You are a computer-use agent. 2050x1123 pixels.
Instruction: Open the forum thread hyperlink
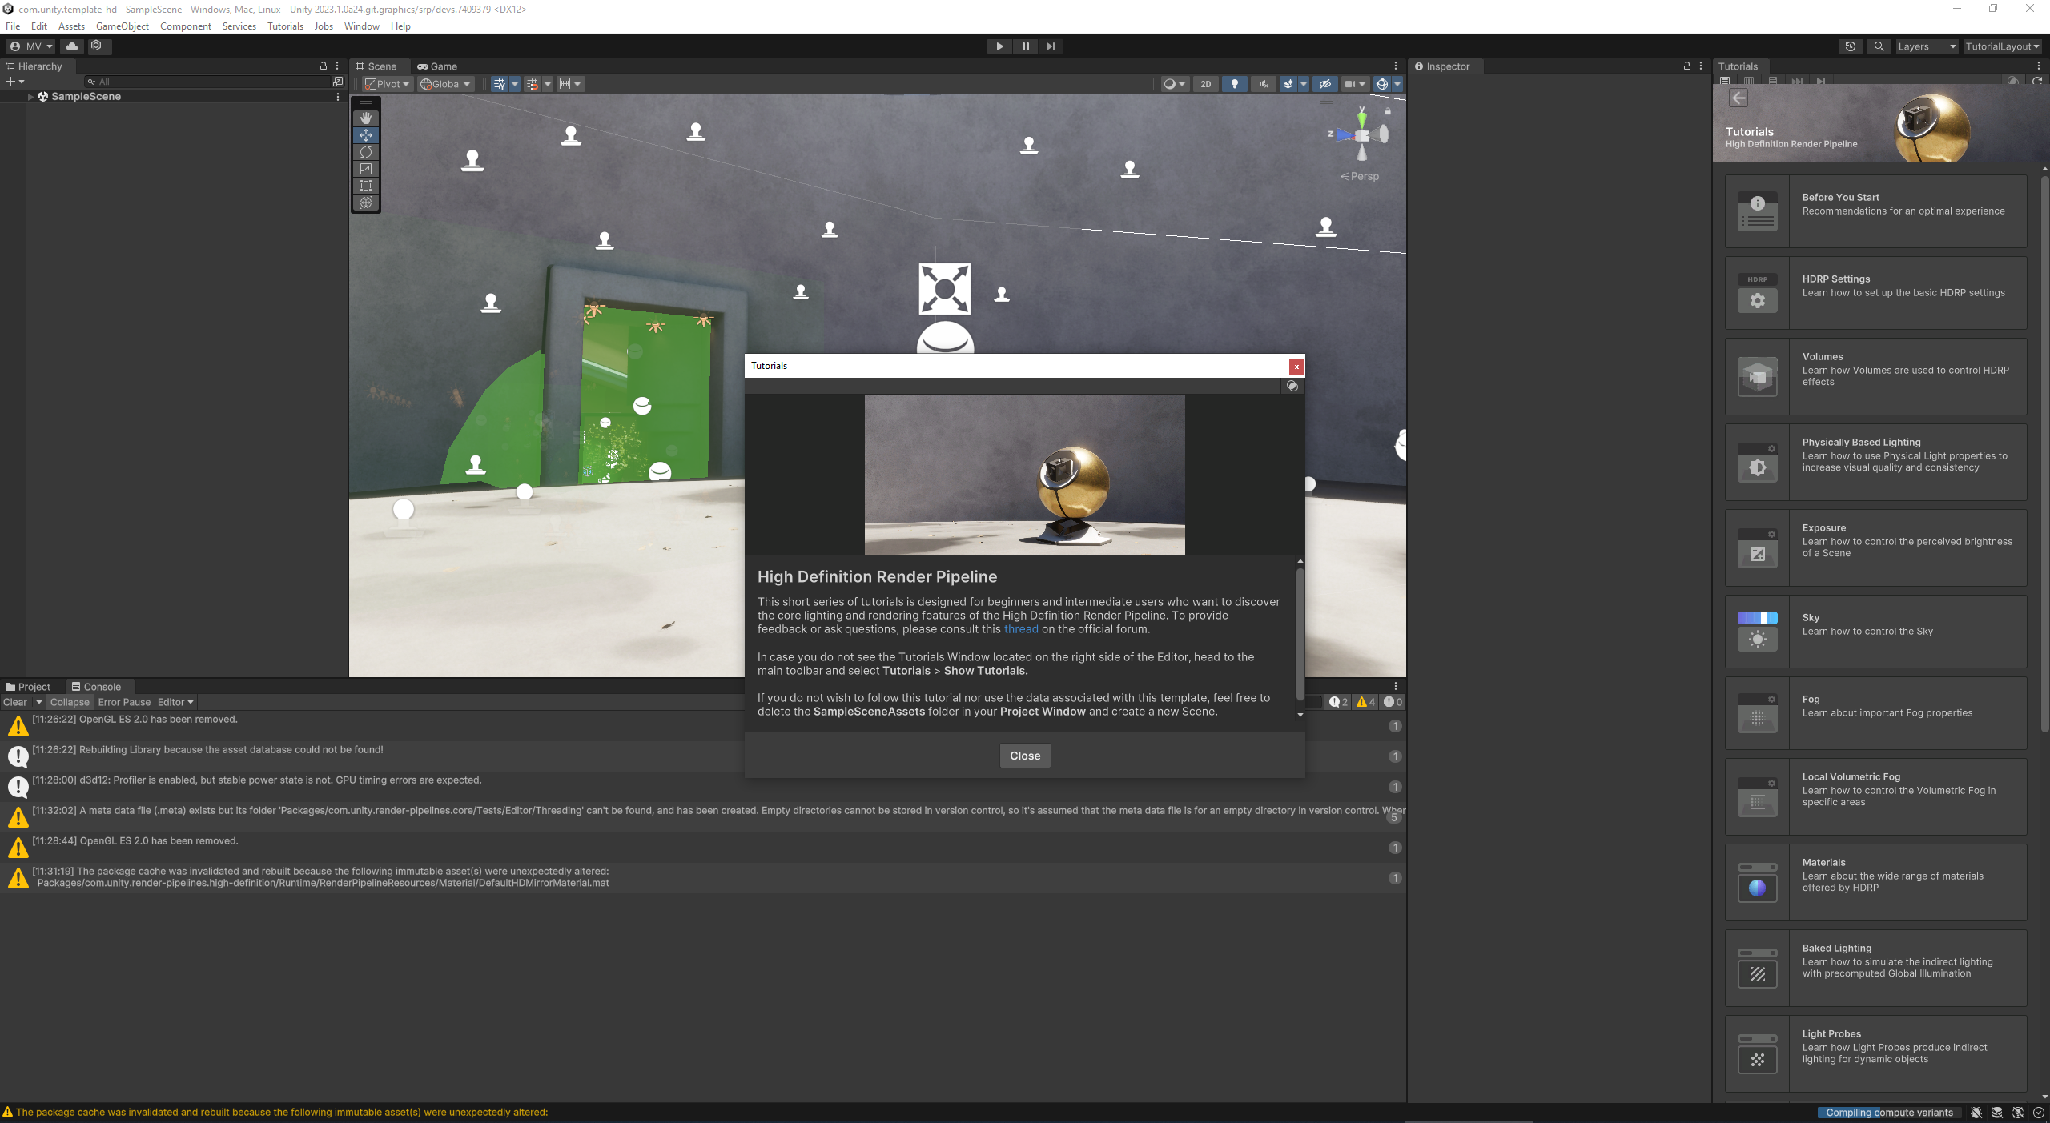pos(1022,629)
